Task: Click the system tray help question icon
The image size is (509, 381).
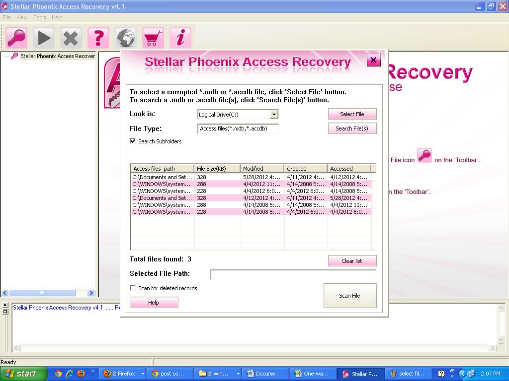Action: click(441, 374)
